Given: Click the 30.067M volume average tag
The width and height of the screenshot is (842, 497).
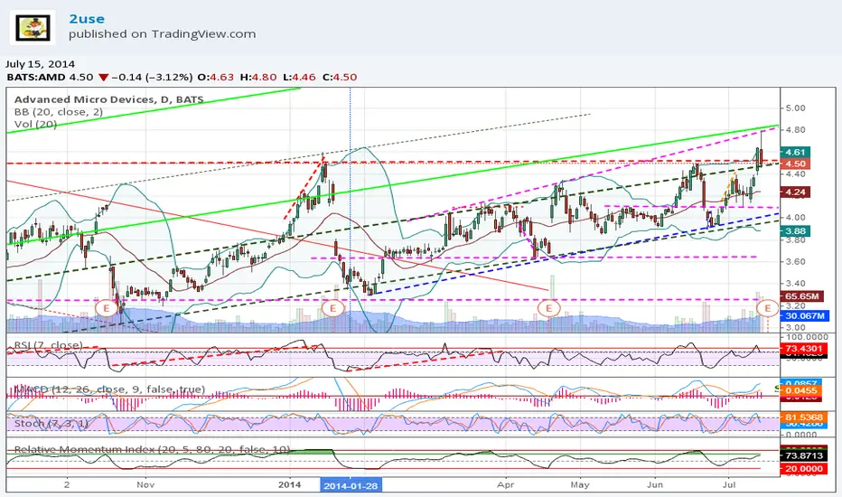Looking at the screenshot, I should [x=805, y=316].
